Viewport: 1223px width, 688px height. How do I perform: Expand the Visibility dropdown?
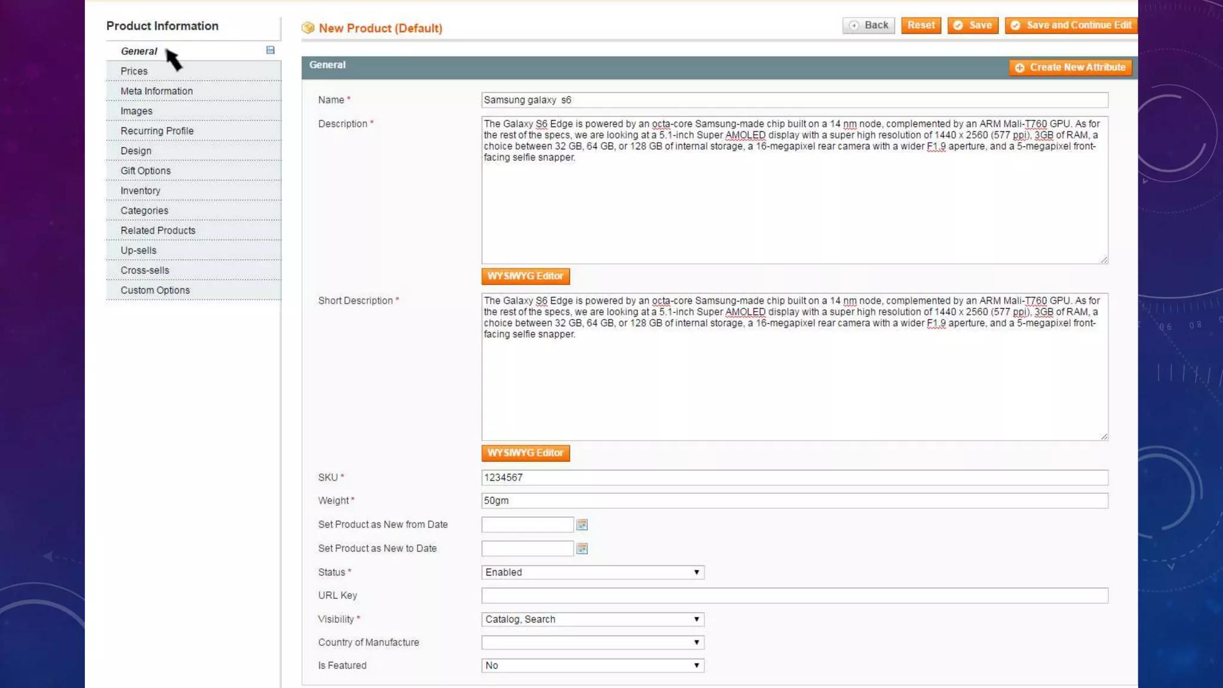pyautogui.click(x=592, y=619)
